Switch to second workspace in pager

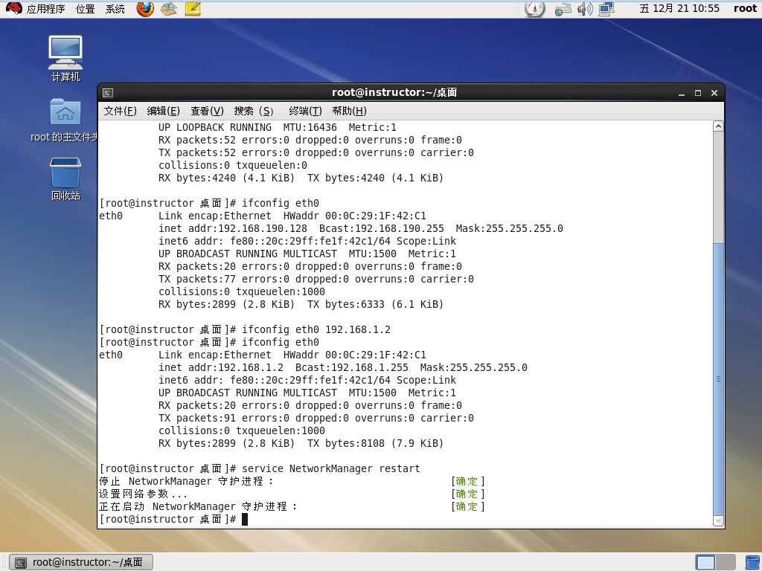pos(725,562)
